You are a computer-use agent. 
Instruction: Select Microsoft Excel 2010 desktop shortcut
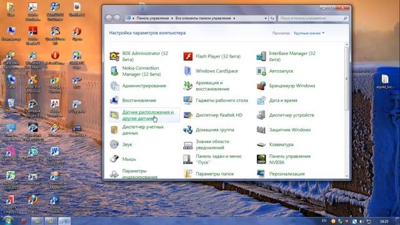pos(11,180)
